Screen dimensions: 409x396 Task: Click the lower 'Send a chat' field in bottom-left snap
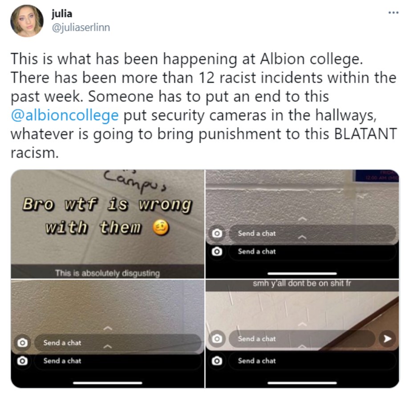tap(117, 361)
